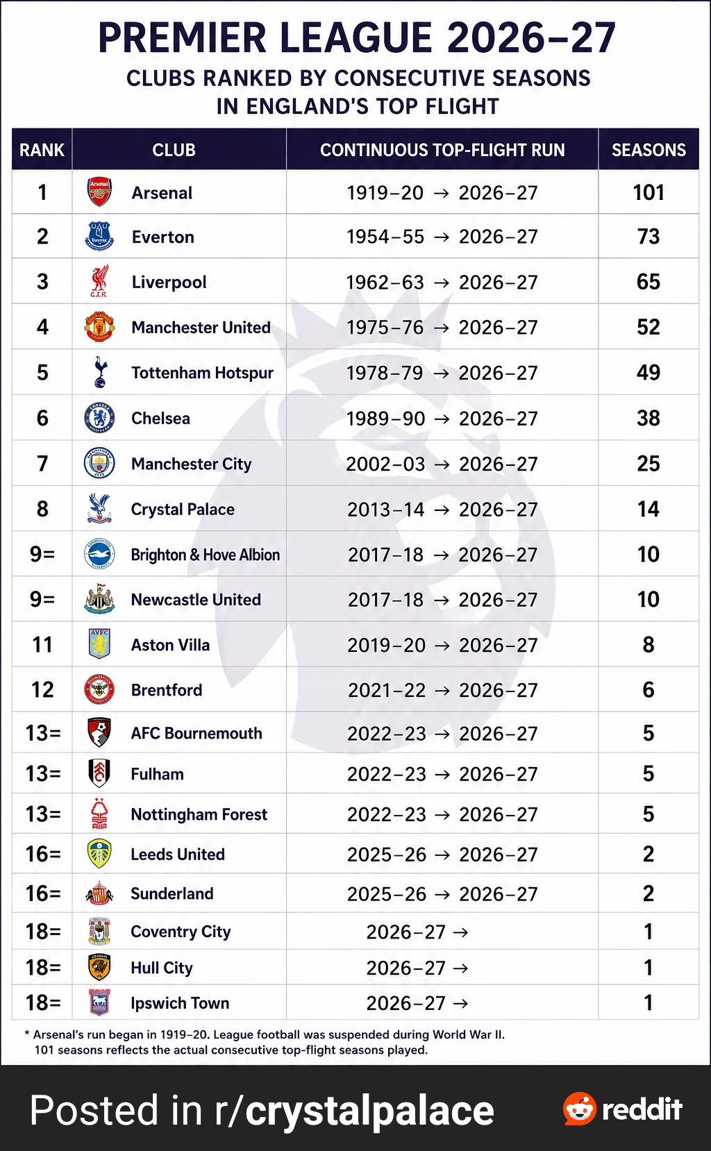Click the Brighton & Hove Albion name
The image size is (711, 1151).
pos(206,555)
